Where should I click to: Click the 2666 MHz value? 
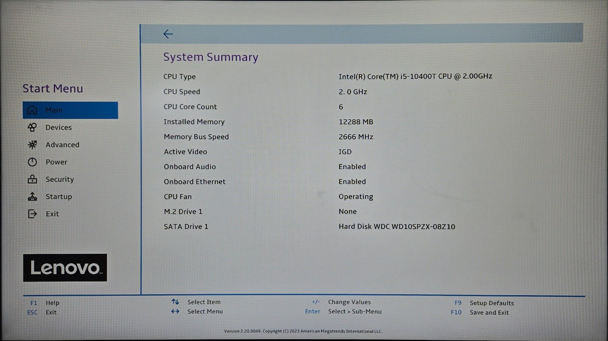(356, 137)
